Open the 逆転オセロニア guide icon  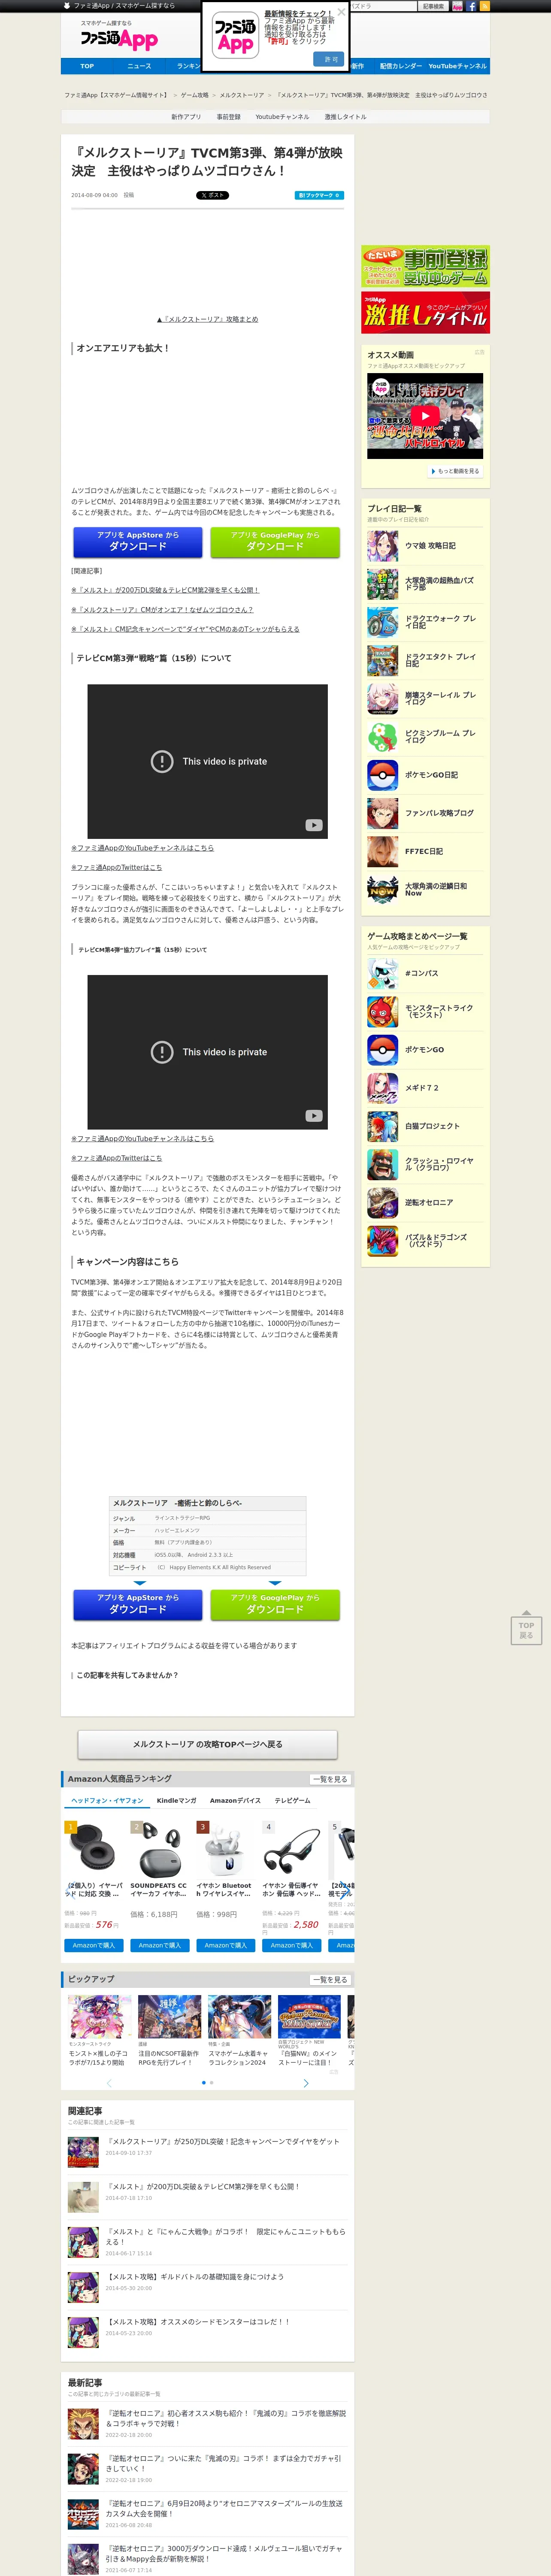[x=382, y=1202]
